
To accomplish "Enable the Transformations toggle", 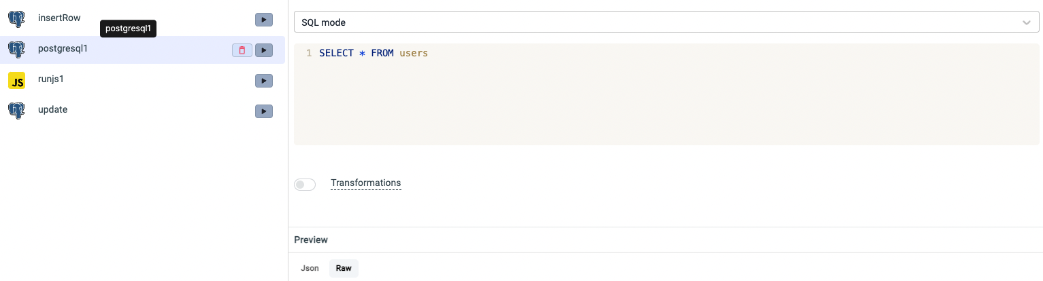I will click(305, 184).
